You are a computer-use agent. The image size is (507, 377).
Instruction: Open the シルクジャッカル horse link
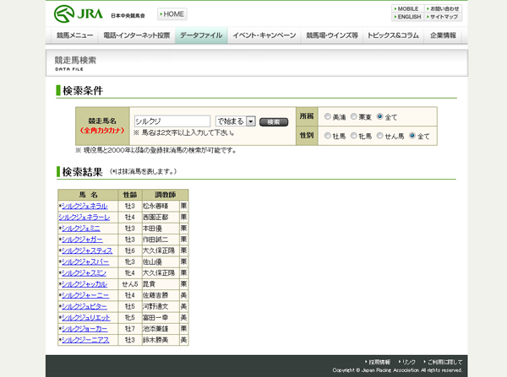[84, 284]
